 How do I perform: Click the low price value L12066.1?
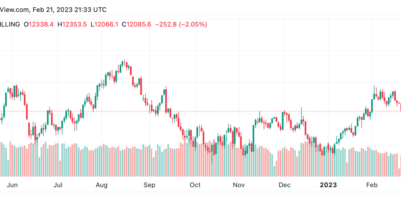104,25
